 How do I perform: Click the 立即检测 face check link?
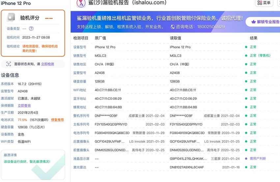(47, 64)
